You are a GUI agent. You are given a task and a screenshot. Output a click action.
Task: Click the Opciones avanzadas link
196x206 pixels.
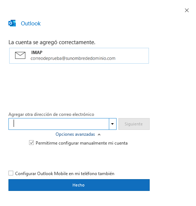[x=75, y=134]
